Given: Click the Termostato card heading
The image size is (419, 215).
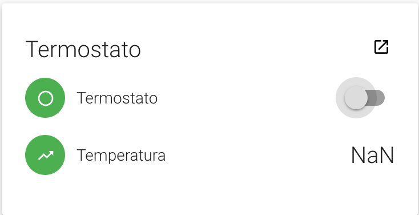Looking at the screenshot, I should (x=83, y=49).
